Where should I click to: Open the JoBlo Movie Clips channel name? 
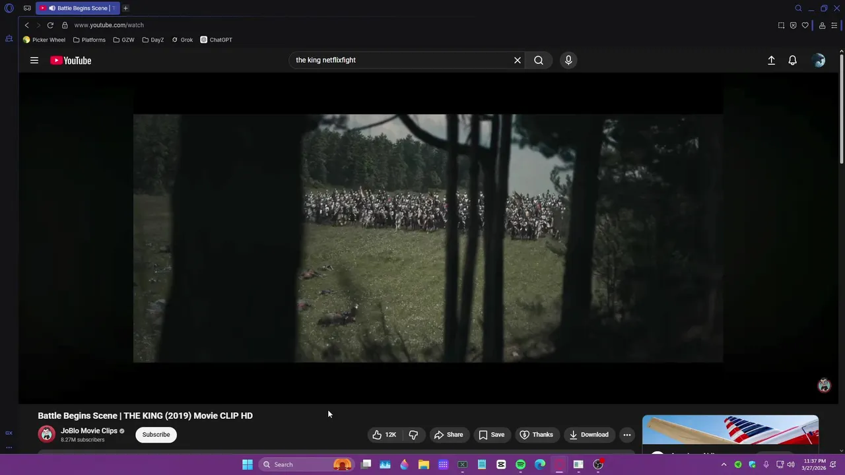[x=89, y=431]
